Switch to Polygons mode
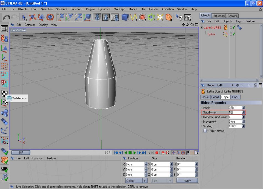The height and width of the screenshot is (189, 263). point(4,84)
